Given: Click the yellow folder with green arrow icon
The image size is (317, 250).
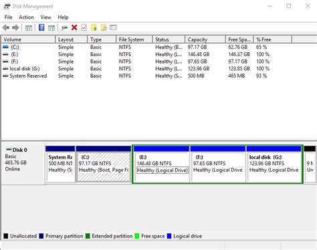Looking at the screenshot, I should (94, 27).
